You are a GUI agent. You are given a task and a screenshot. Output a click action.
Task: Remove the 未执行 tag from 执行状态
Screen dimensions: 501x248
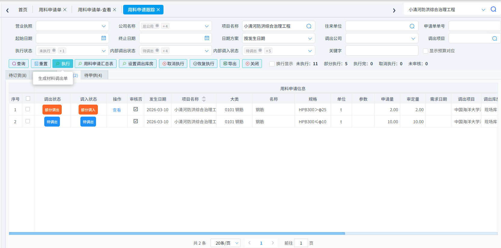point(54,51)
